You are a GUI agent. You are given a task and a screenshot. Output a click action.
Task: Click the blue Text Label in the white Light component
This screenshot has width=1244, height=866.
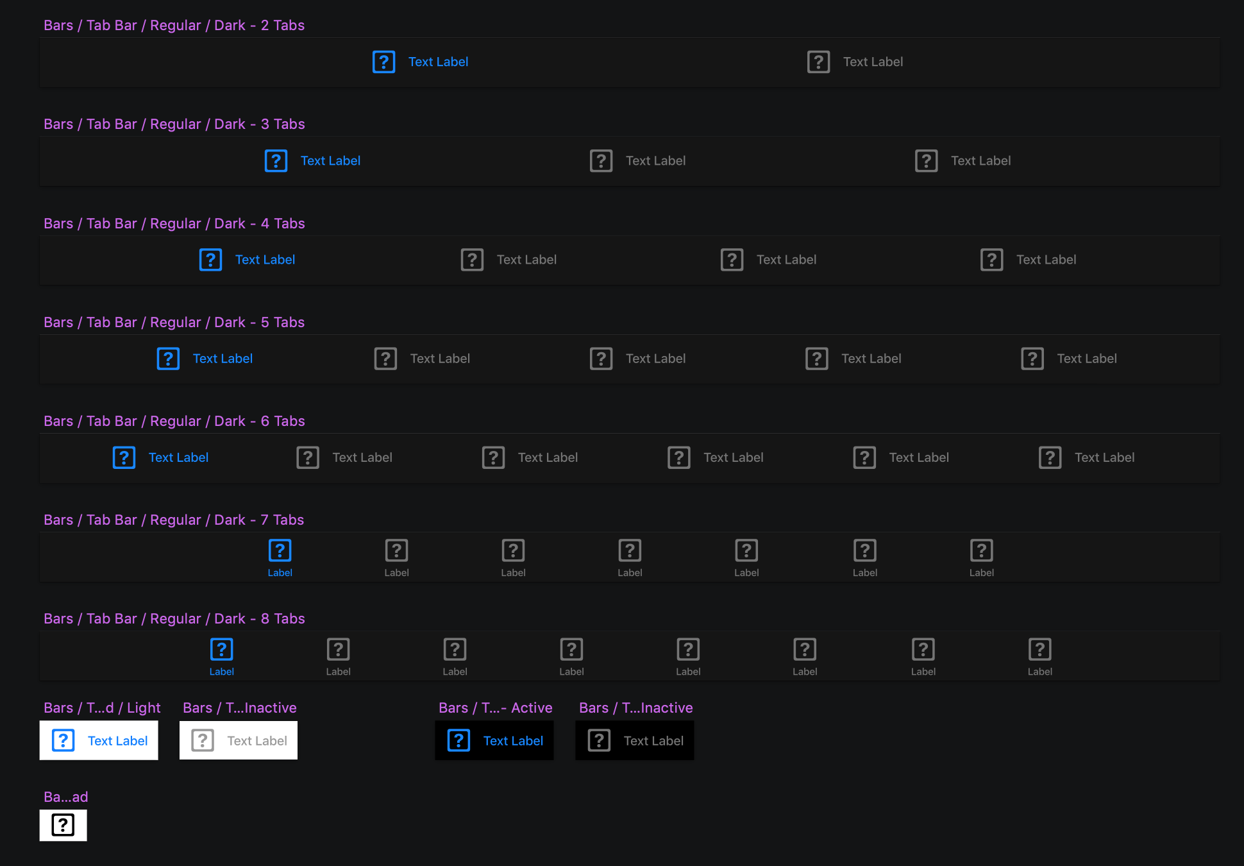pyautogui.click(x=118, y=741)
